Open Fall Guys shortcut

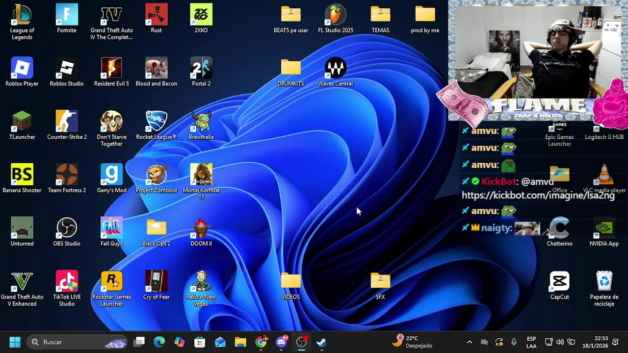[x=111, y=232]
